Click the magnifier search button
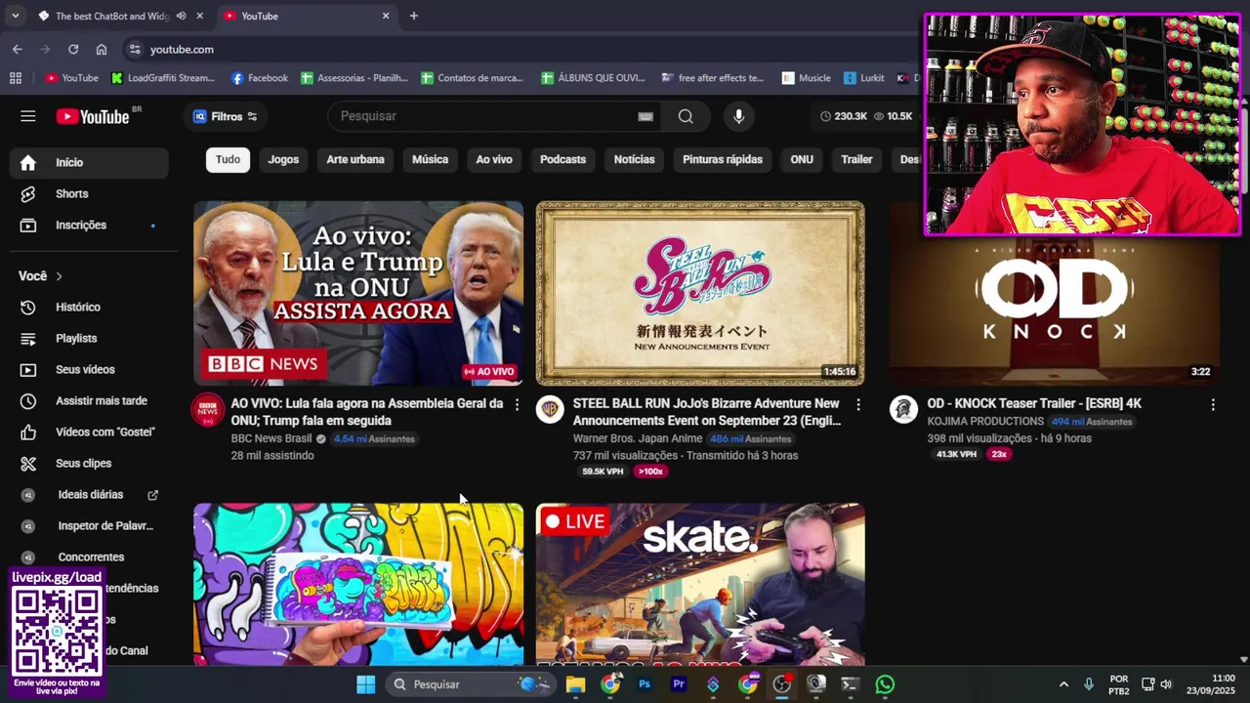1250x703 pixels. (x=686, y=116)
